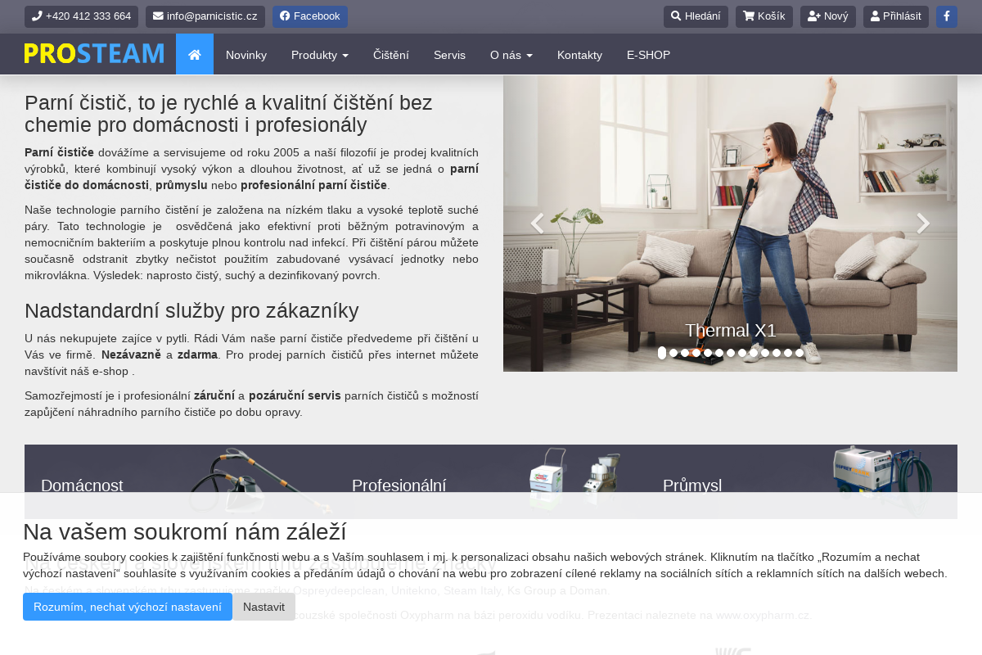Accept cookies with Rozumím, nechat výchozí nastavení
982x655 pixels.
tap(127, 607)
